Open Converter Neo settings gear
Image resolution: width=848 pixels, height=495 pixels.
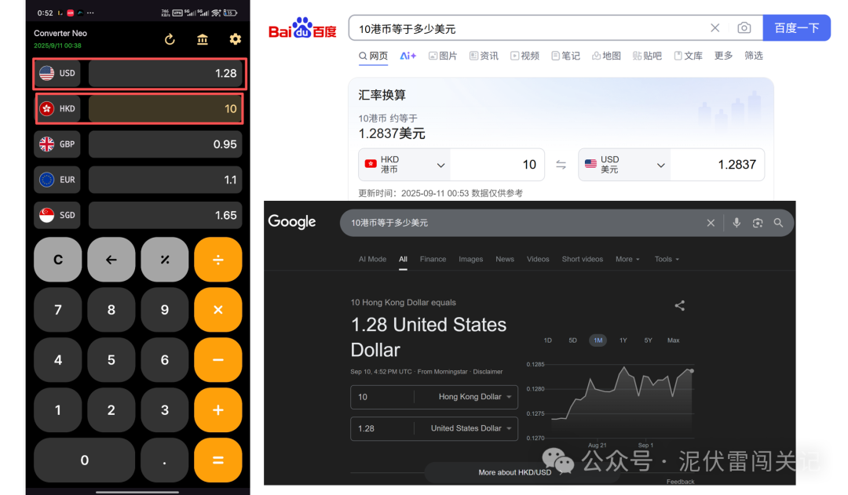(235, 38)
